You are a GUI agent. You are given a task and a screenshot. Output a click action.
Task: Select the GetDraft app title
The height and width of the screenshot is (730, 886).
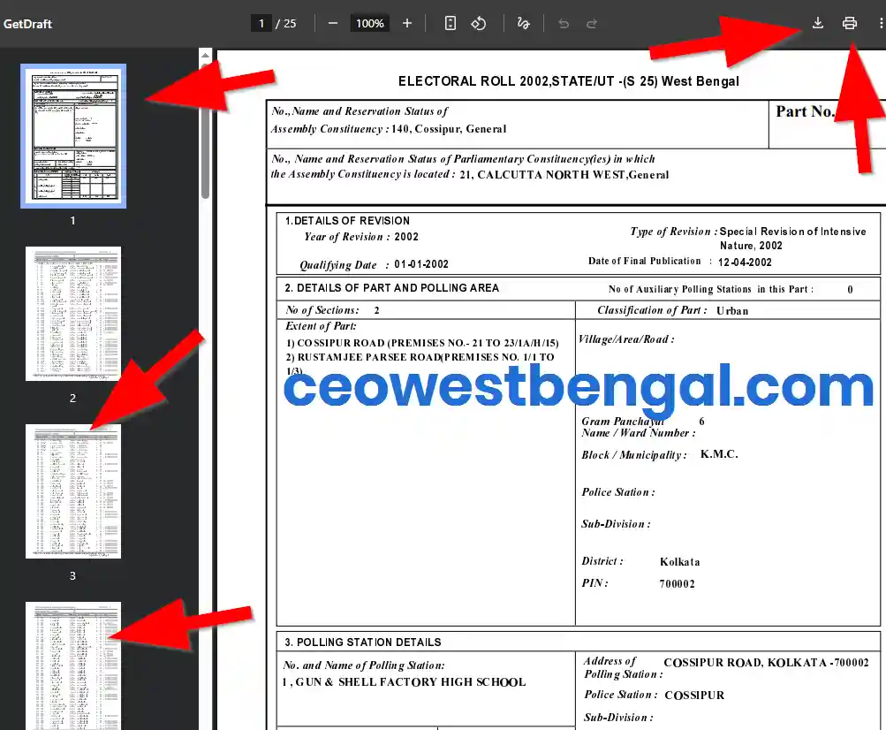27,24
